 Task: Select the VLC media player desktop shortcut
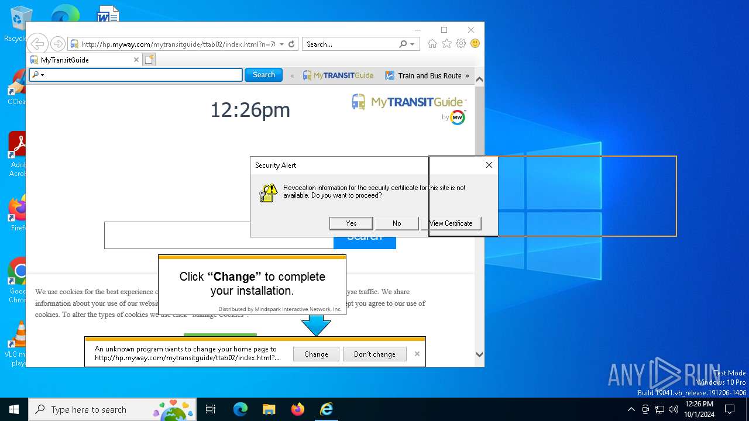[18, 344]
